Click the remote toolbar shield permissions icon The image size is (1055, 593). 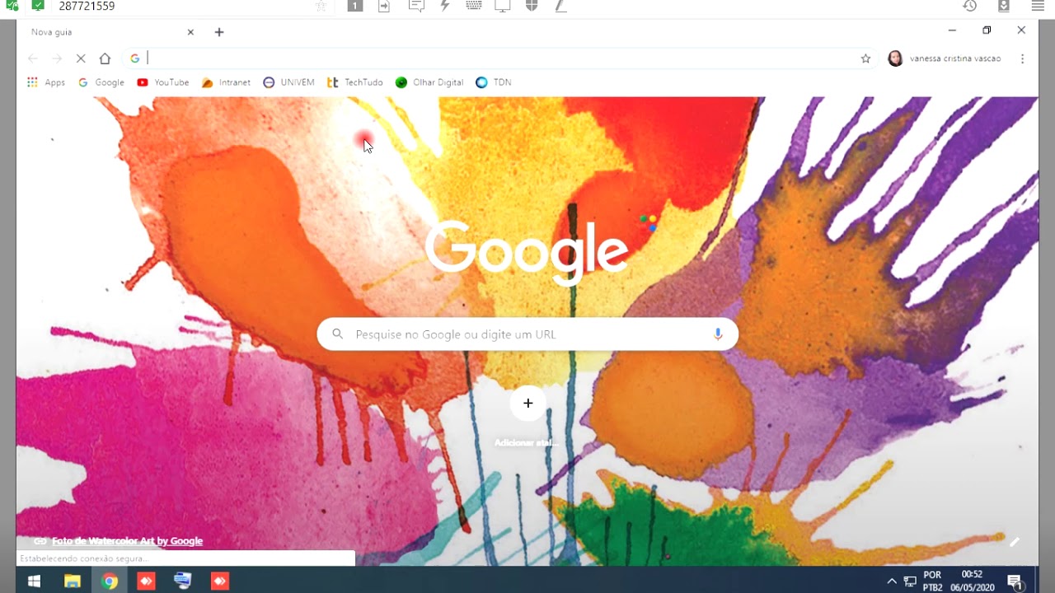pos(532,6)
